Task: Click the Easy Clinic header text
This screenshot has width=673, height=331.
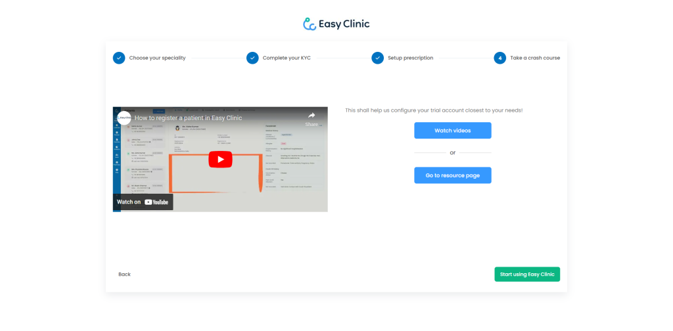Action: tap(346, 24)
